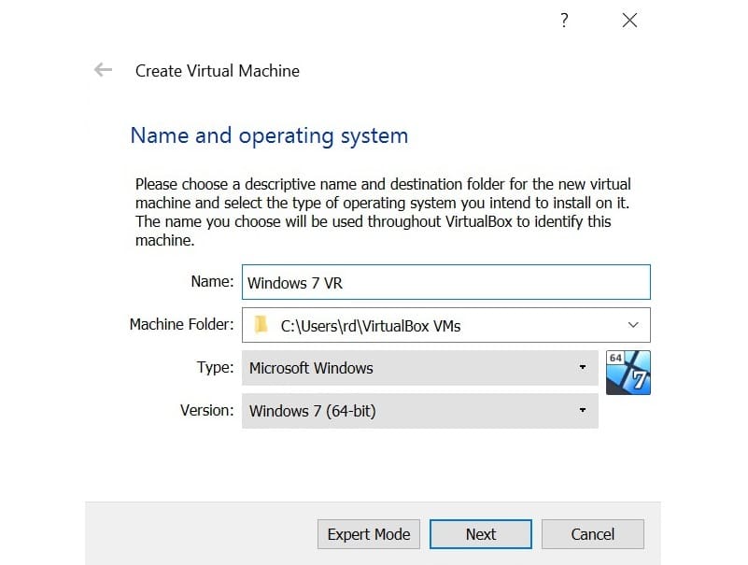
Task: Expand Machine Folder chevron arrow
Action: tap(633, 325)
